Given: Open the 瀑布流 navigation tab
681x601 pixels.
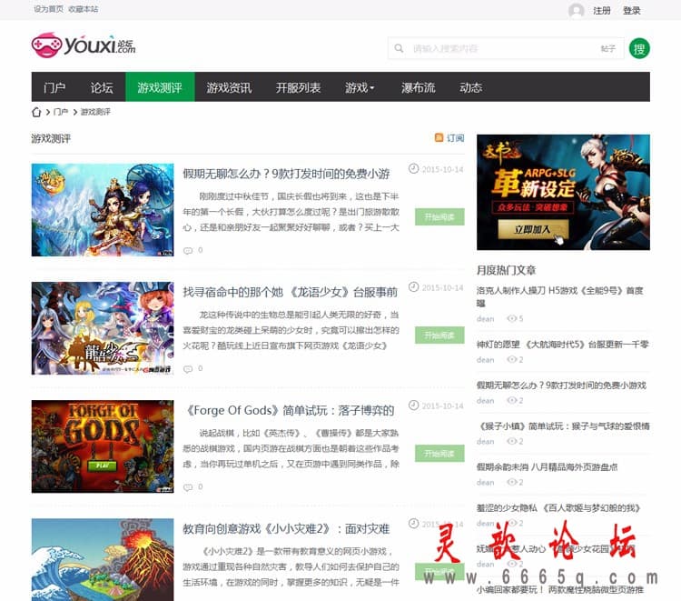Looking at the screenshot, I should (418, 87).
